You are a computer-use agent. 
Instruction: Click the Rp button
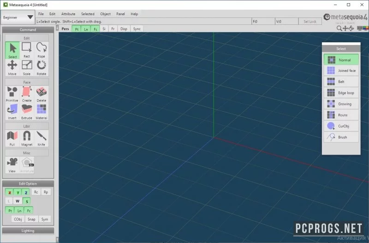coord(46,192)
